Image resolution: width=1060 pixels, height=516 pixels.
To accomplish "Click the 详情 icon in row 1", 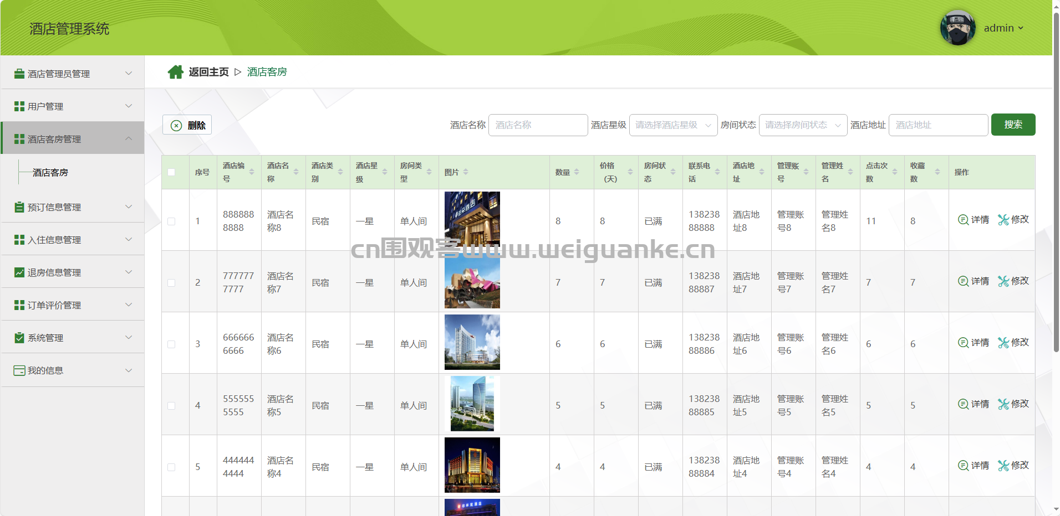I will [964, 220].
